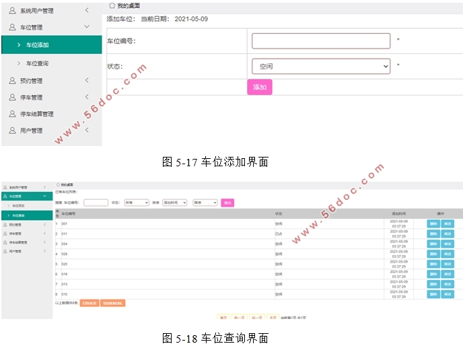The height and width of the screenshot is (350, 463).
Task: Open the 状态 filter dropdown showing 所有
Action: click(x=136, y=203)
